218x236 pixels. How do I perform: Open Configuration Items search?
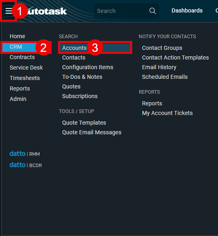click(88, 67)
